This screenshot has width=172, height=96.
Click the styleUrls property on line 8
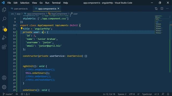point(29,19)
